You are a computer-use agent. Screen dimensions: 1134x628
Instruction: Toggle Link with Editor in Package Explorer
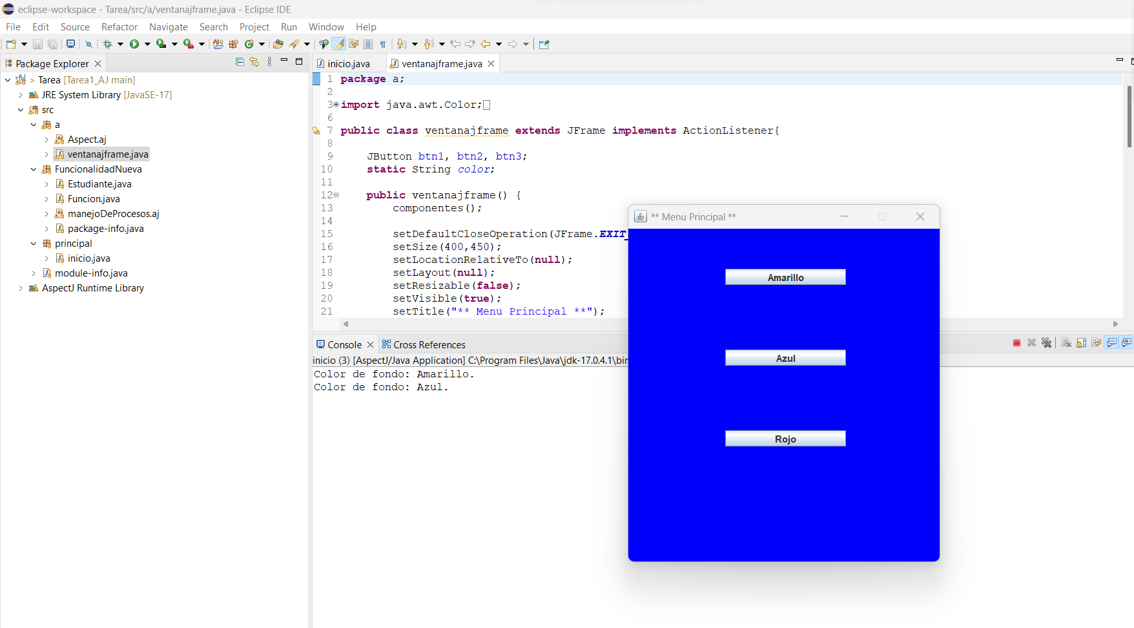click(254, 61)
